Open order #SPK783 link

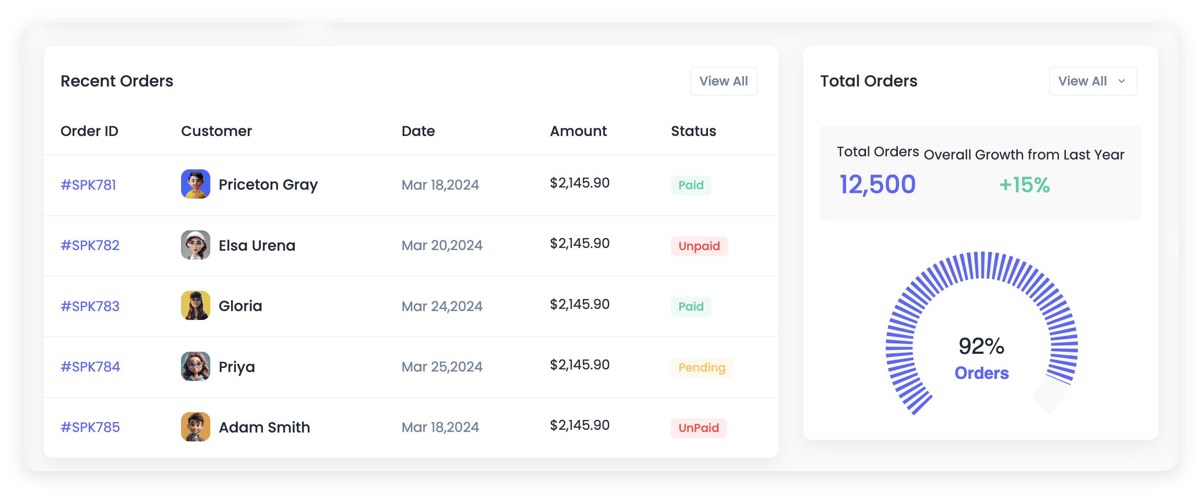tap(90, 306)
